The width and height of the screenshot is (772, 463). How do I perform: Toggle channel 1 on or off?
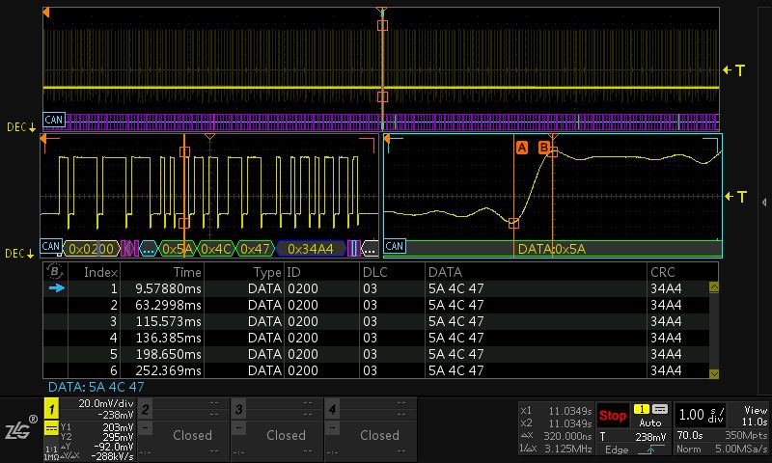click(51, 410)
